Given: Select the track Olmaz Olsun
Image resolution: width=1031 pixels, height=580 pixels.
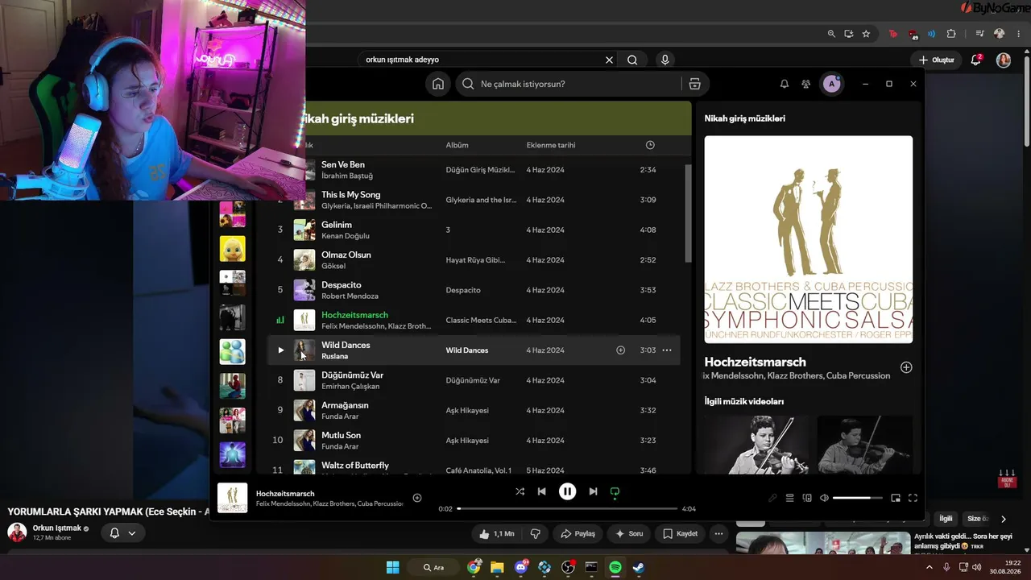Looking at the screenshot, I should click(346, 255).
